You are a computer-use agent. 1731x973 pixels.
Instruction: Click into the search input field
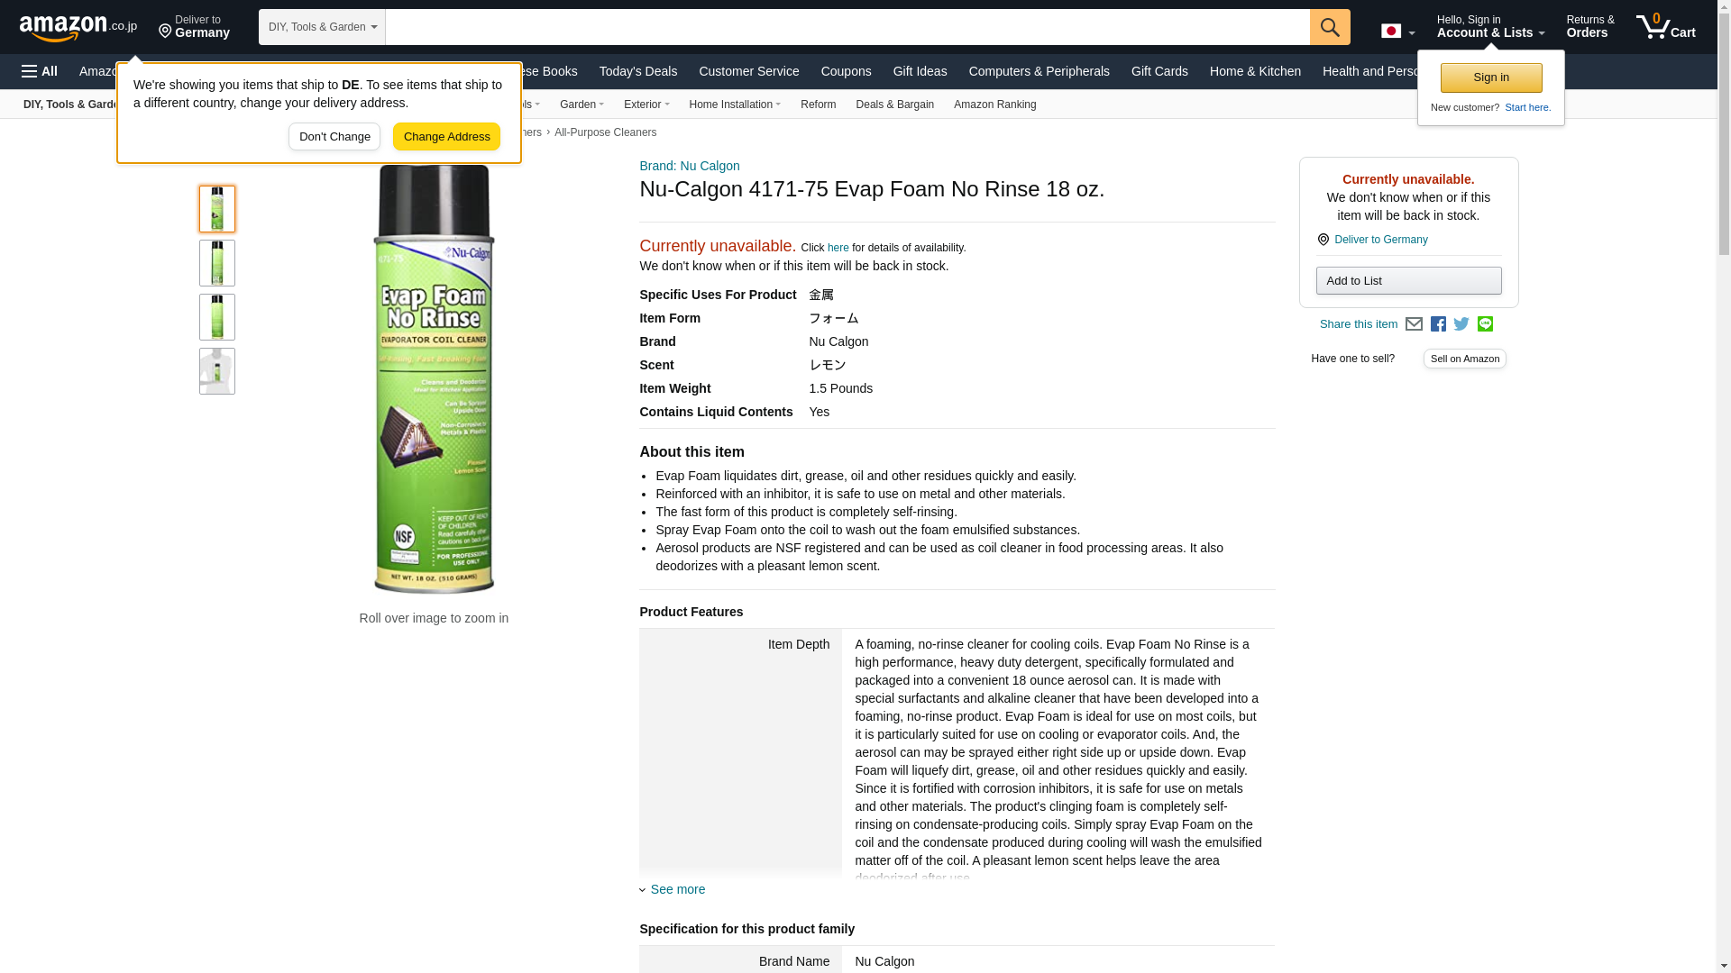point(847,27)
